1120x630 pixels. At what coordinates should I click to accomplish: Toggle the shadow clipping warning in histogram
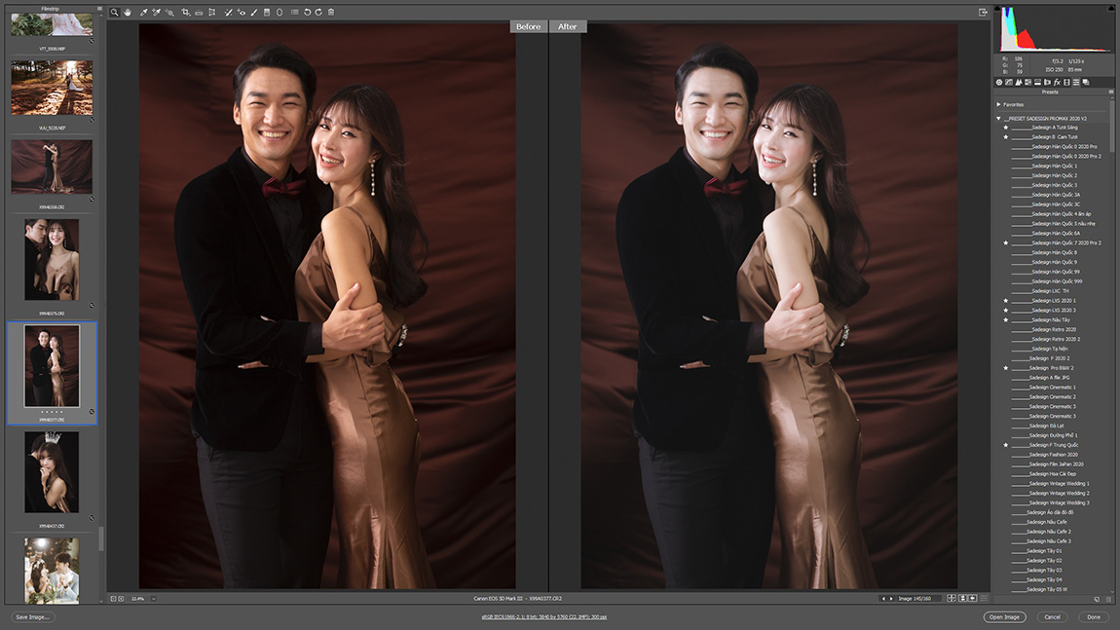[998, 9]
